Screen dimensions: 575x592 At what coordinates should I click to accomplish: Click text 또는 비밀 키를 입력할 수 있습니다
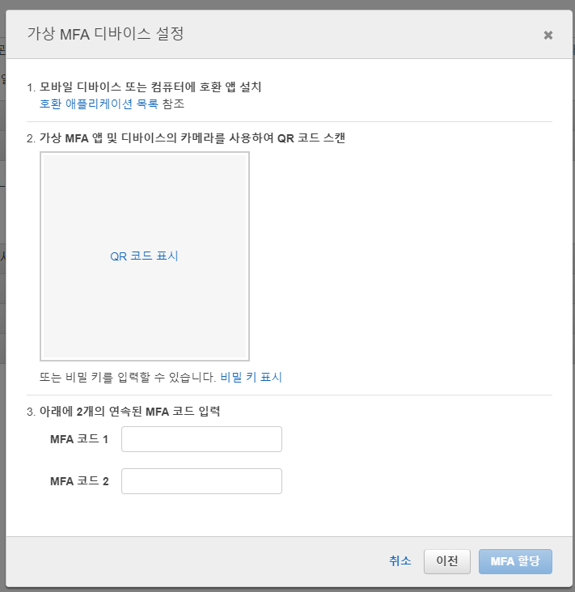(x=128, y=377)
